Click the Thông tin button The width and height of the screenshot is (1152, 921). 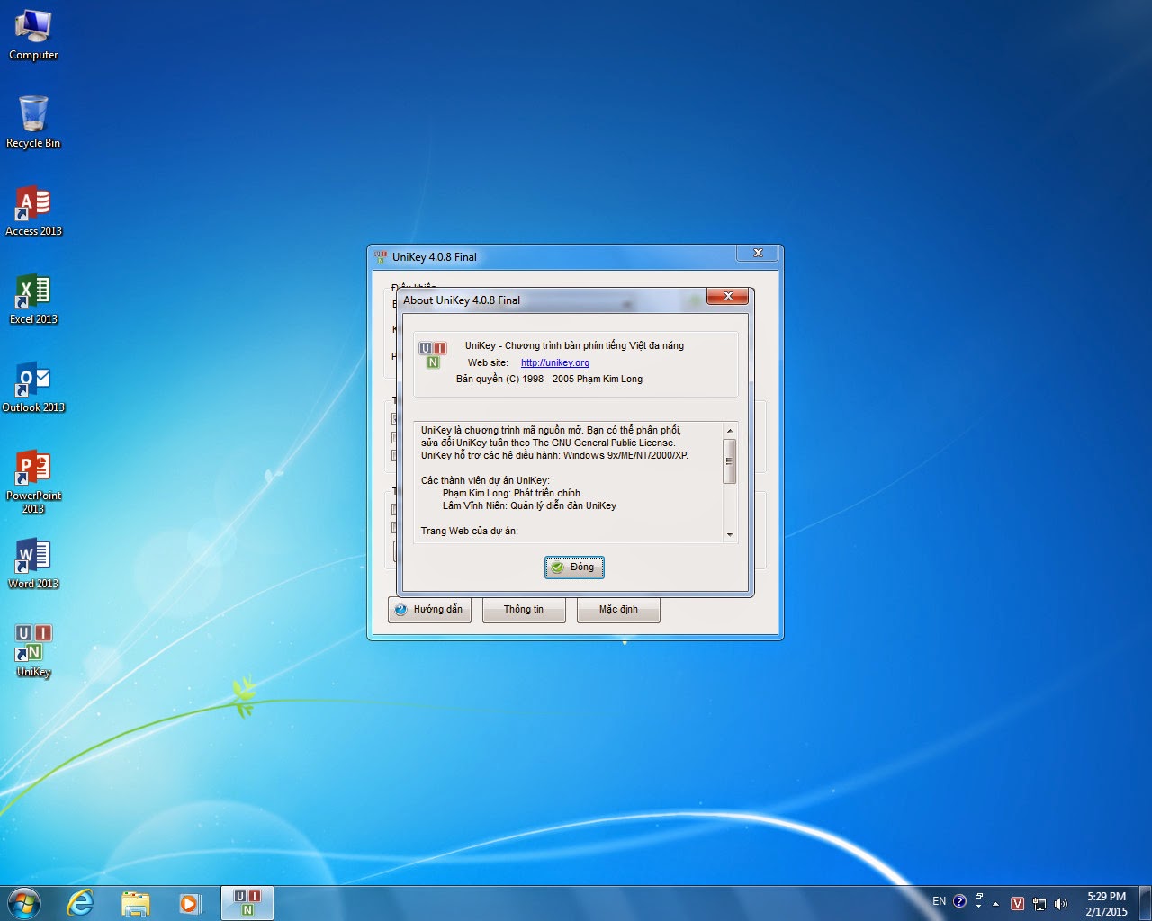524,609
